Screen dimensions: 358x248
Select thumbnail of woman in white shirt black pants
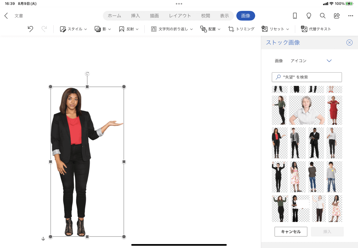334,143
